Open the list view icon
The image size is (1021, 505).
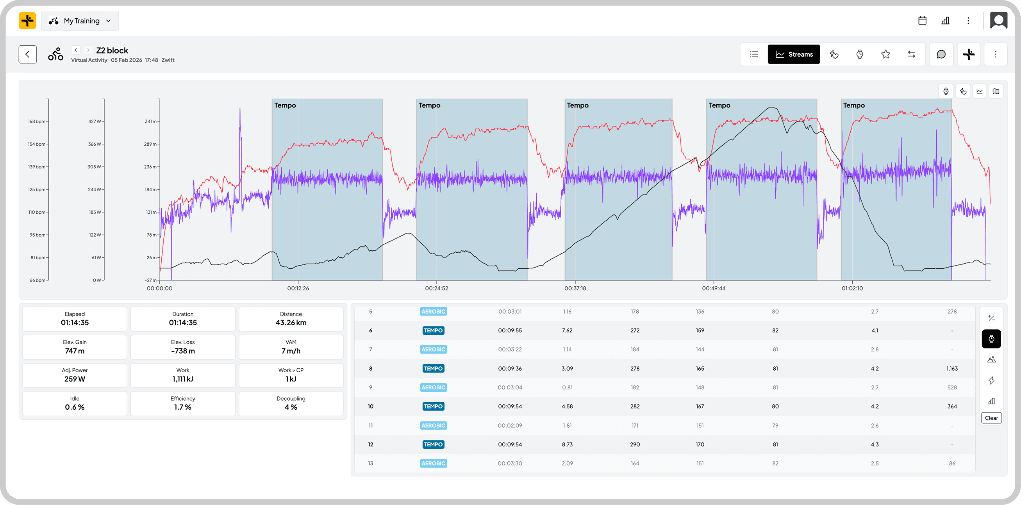pyautogui.click(x=754, y=54)
